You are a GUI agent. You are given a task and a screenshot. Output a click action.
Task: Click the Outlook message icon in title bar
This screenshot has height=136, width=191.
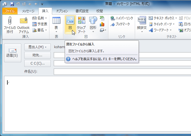[x=5, y=4]
